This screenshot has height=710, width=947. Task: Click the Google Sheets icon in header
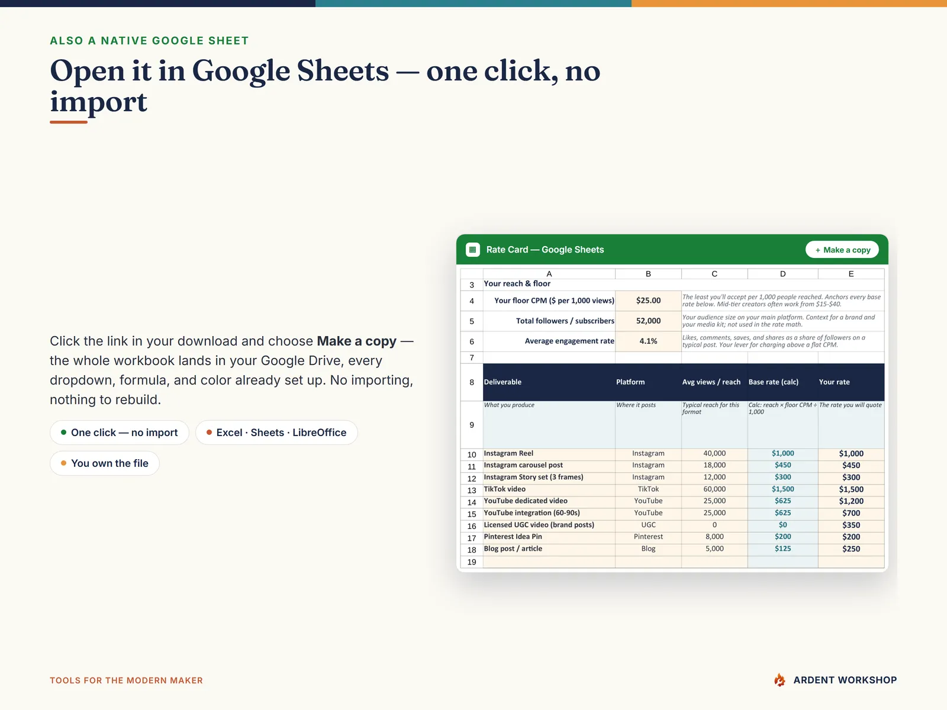[x=472, y=250]
